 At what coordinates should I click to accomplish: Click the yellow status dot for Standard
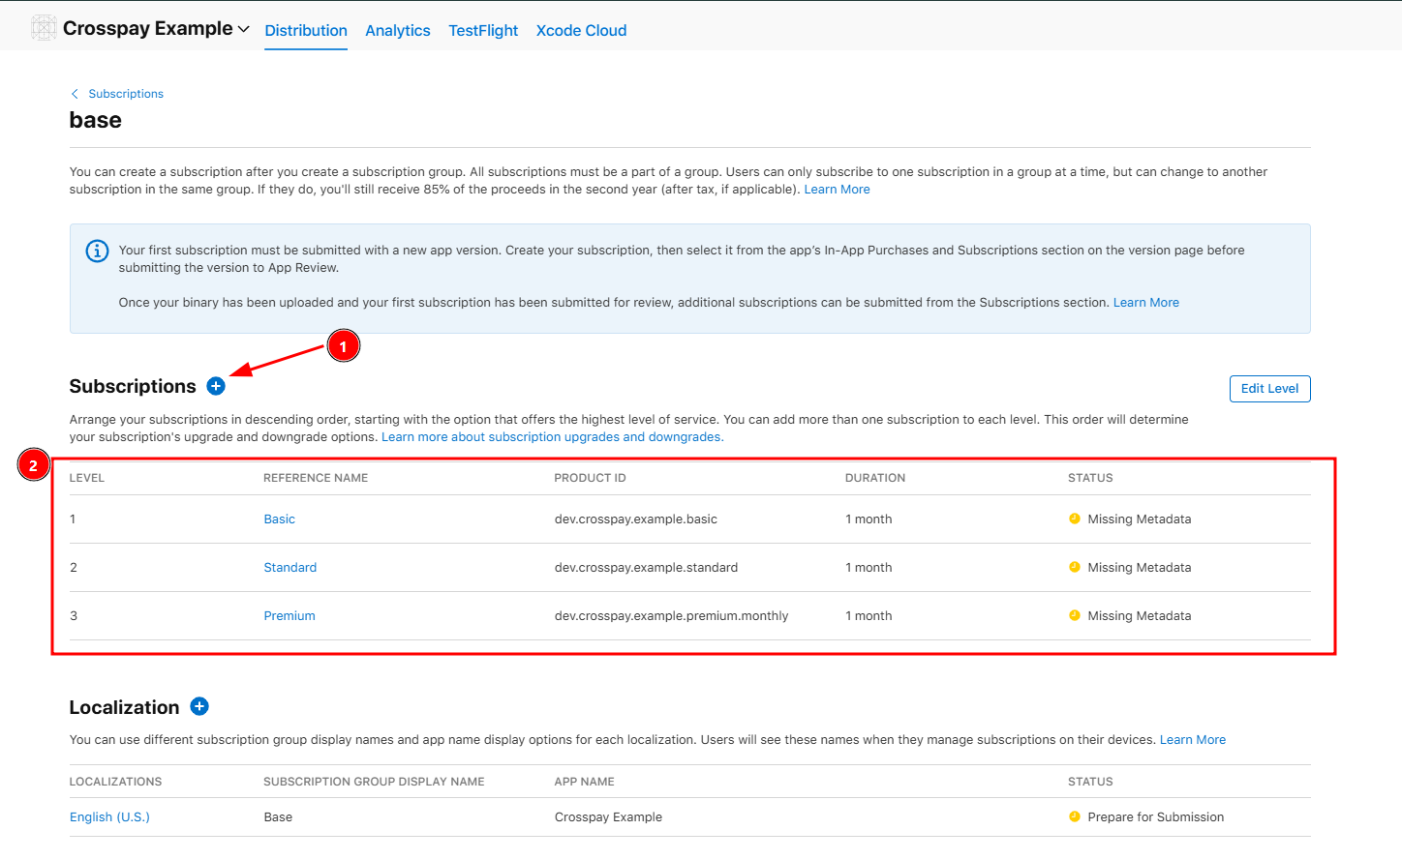(x=1074, y=567)
